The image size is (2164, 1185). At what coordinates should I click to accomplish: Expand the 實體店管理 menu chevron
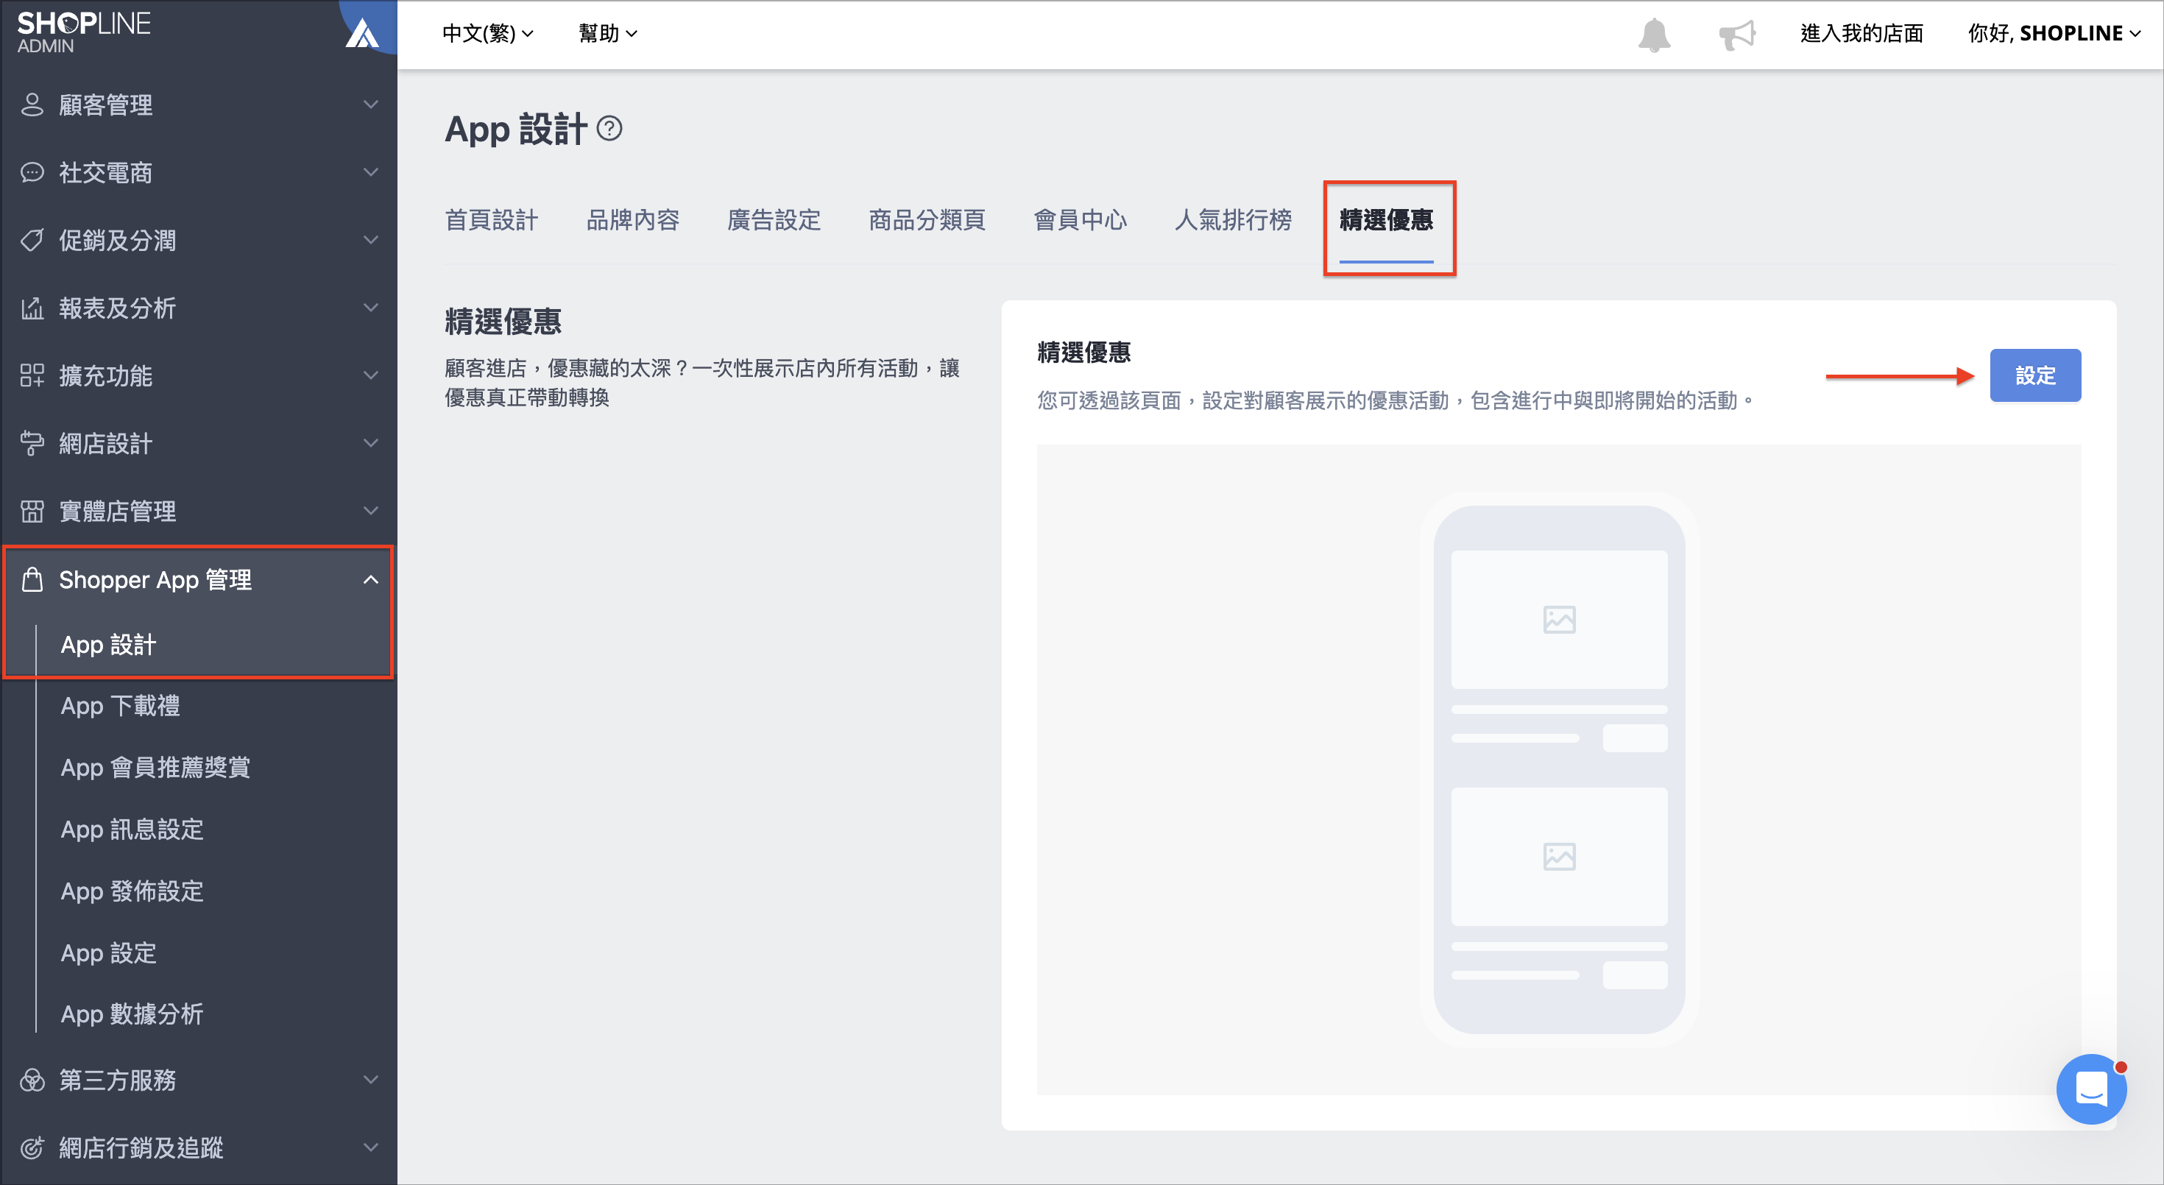point(370,512)
